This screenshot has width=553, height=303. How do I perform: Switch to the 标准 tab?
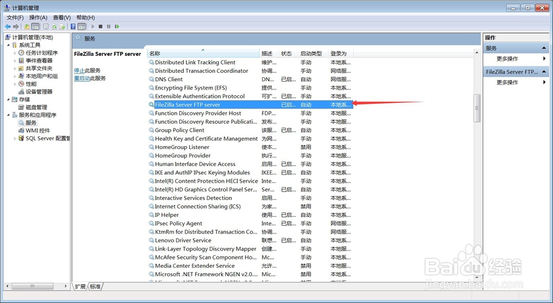95,286
